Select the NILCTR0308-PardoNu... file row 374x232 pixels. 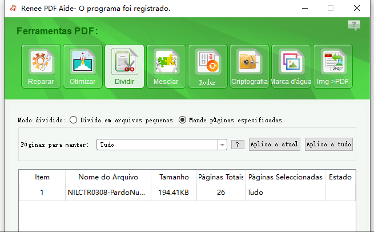click(x=187, y=193)
